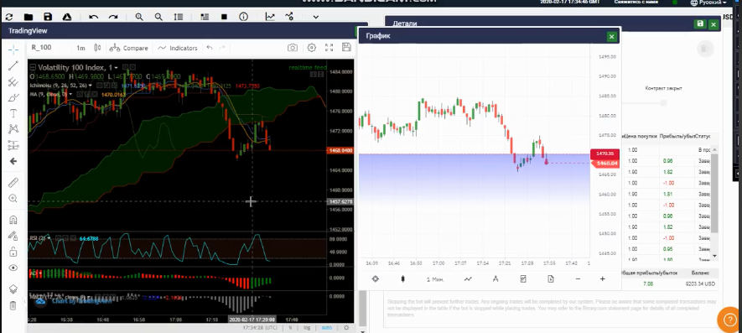Expand the Volatility 100 Index legend dropdown
This screenshot has width=742, height=333.
click(116, 68)
